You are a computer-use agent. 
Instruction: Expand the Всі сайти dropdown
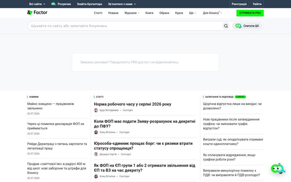[x=37, y=4]
